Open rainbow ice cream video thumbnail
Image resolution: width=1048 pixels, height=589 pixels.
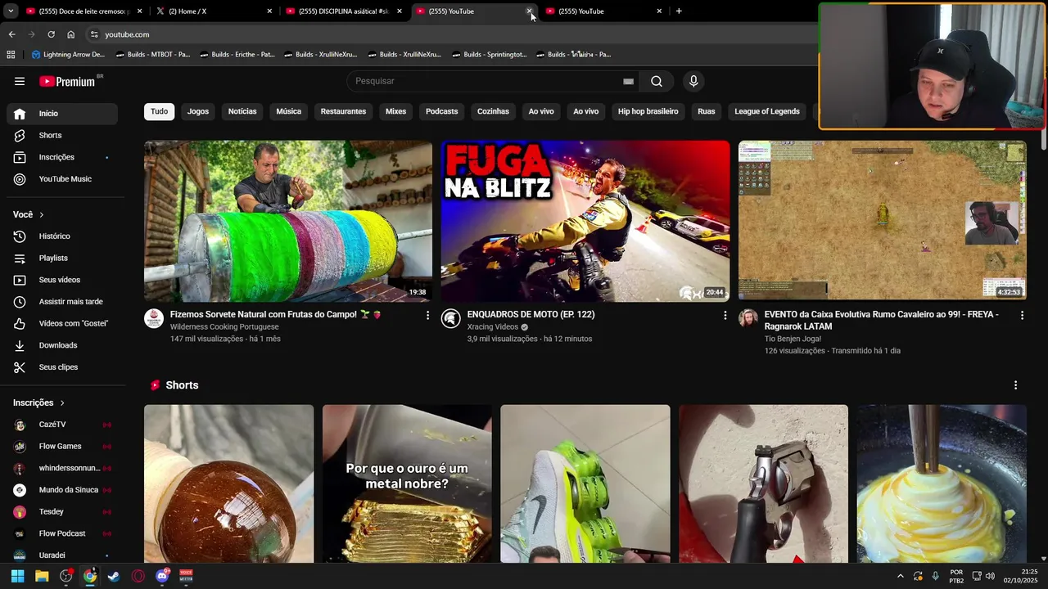pos(288,221)
